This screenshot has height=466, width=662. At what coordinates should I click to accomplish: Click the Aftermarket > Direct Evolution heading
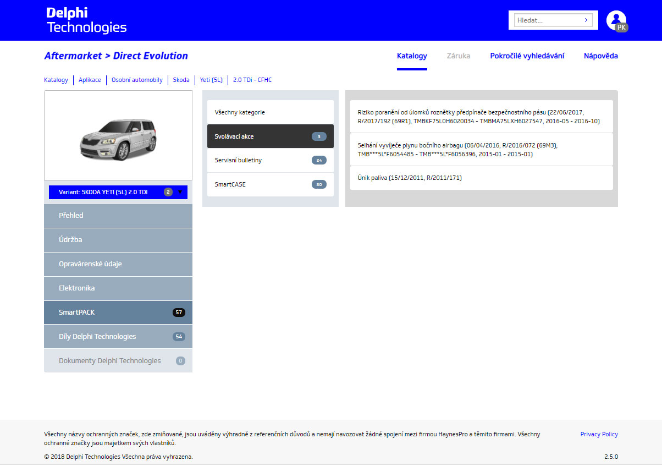tap(116, 56)
